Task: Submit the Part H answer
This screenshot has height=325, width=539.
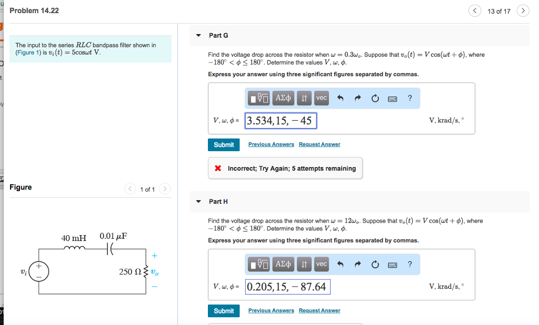Action: (x=223, y=311)
